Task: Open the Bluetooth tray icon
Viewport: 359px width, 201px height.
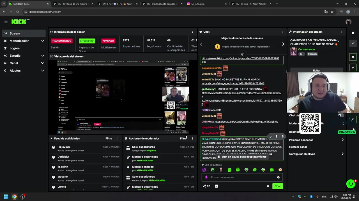Action: (x=311, y=197)
